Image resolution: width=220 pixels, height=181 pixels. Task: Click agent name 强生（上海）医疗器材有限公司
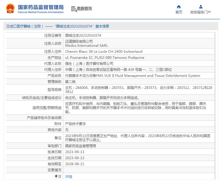89,64
